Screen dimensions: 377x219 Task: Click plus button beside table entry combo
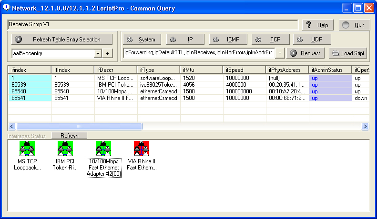(x=107, y=54)
